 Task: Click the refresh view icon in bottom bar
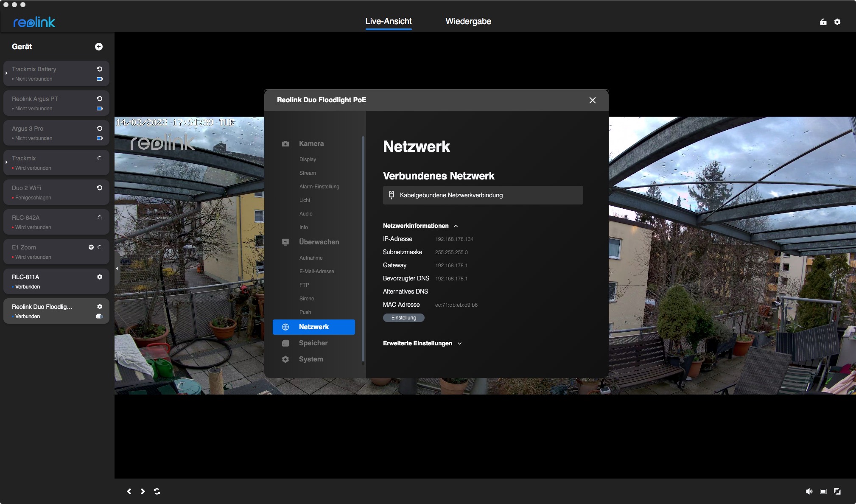pos(157,491)
